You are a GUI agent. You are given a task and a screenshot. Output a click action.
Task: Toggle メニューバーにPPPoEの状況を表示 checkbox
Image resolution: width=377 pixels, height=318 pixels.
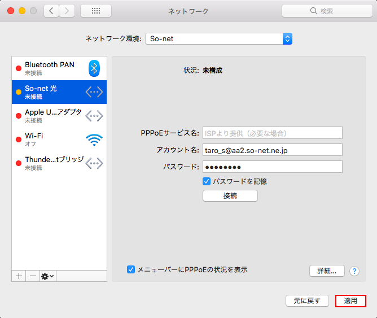(x=131, y=269)
